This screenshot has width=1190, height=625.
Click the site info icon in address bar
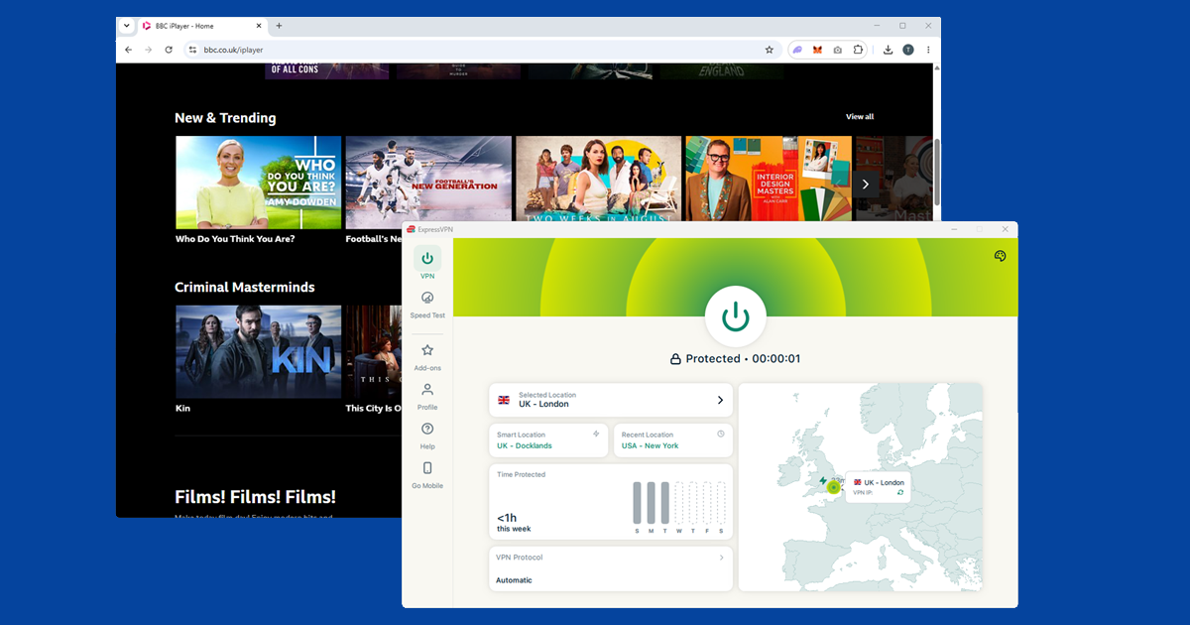(x=193, y=50)
